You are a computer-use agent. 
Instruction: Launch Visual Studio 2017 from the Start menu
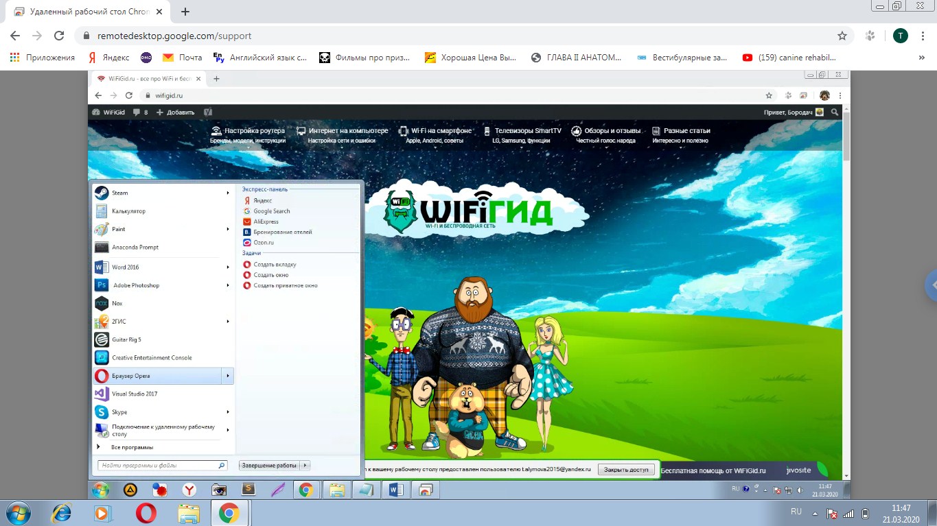pos(163,394)
